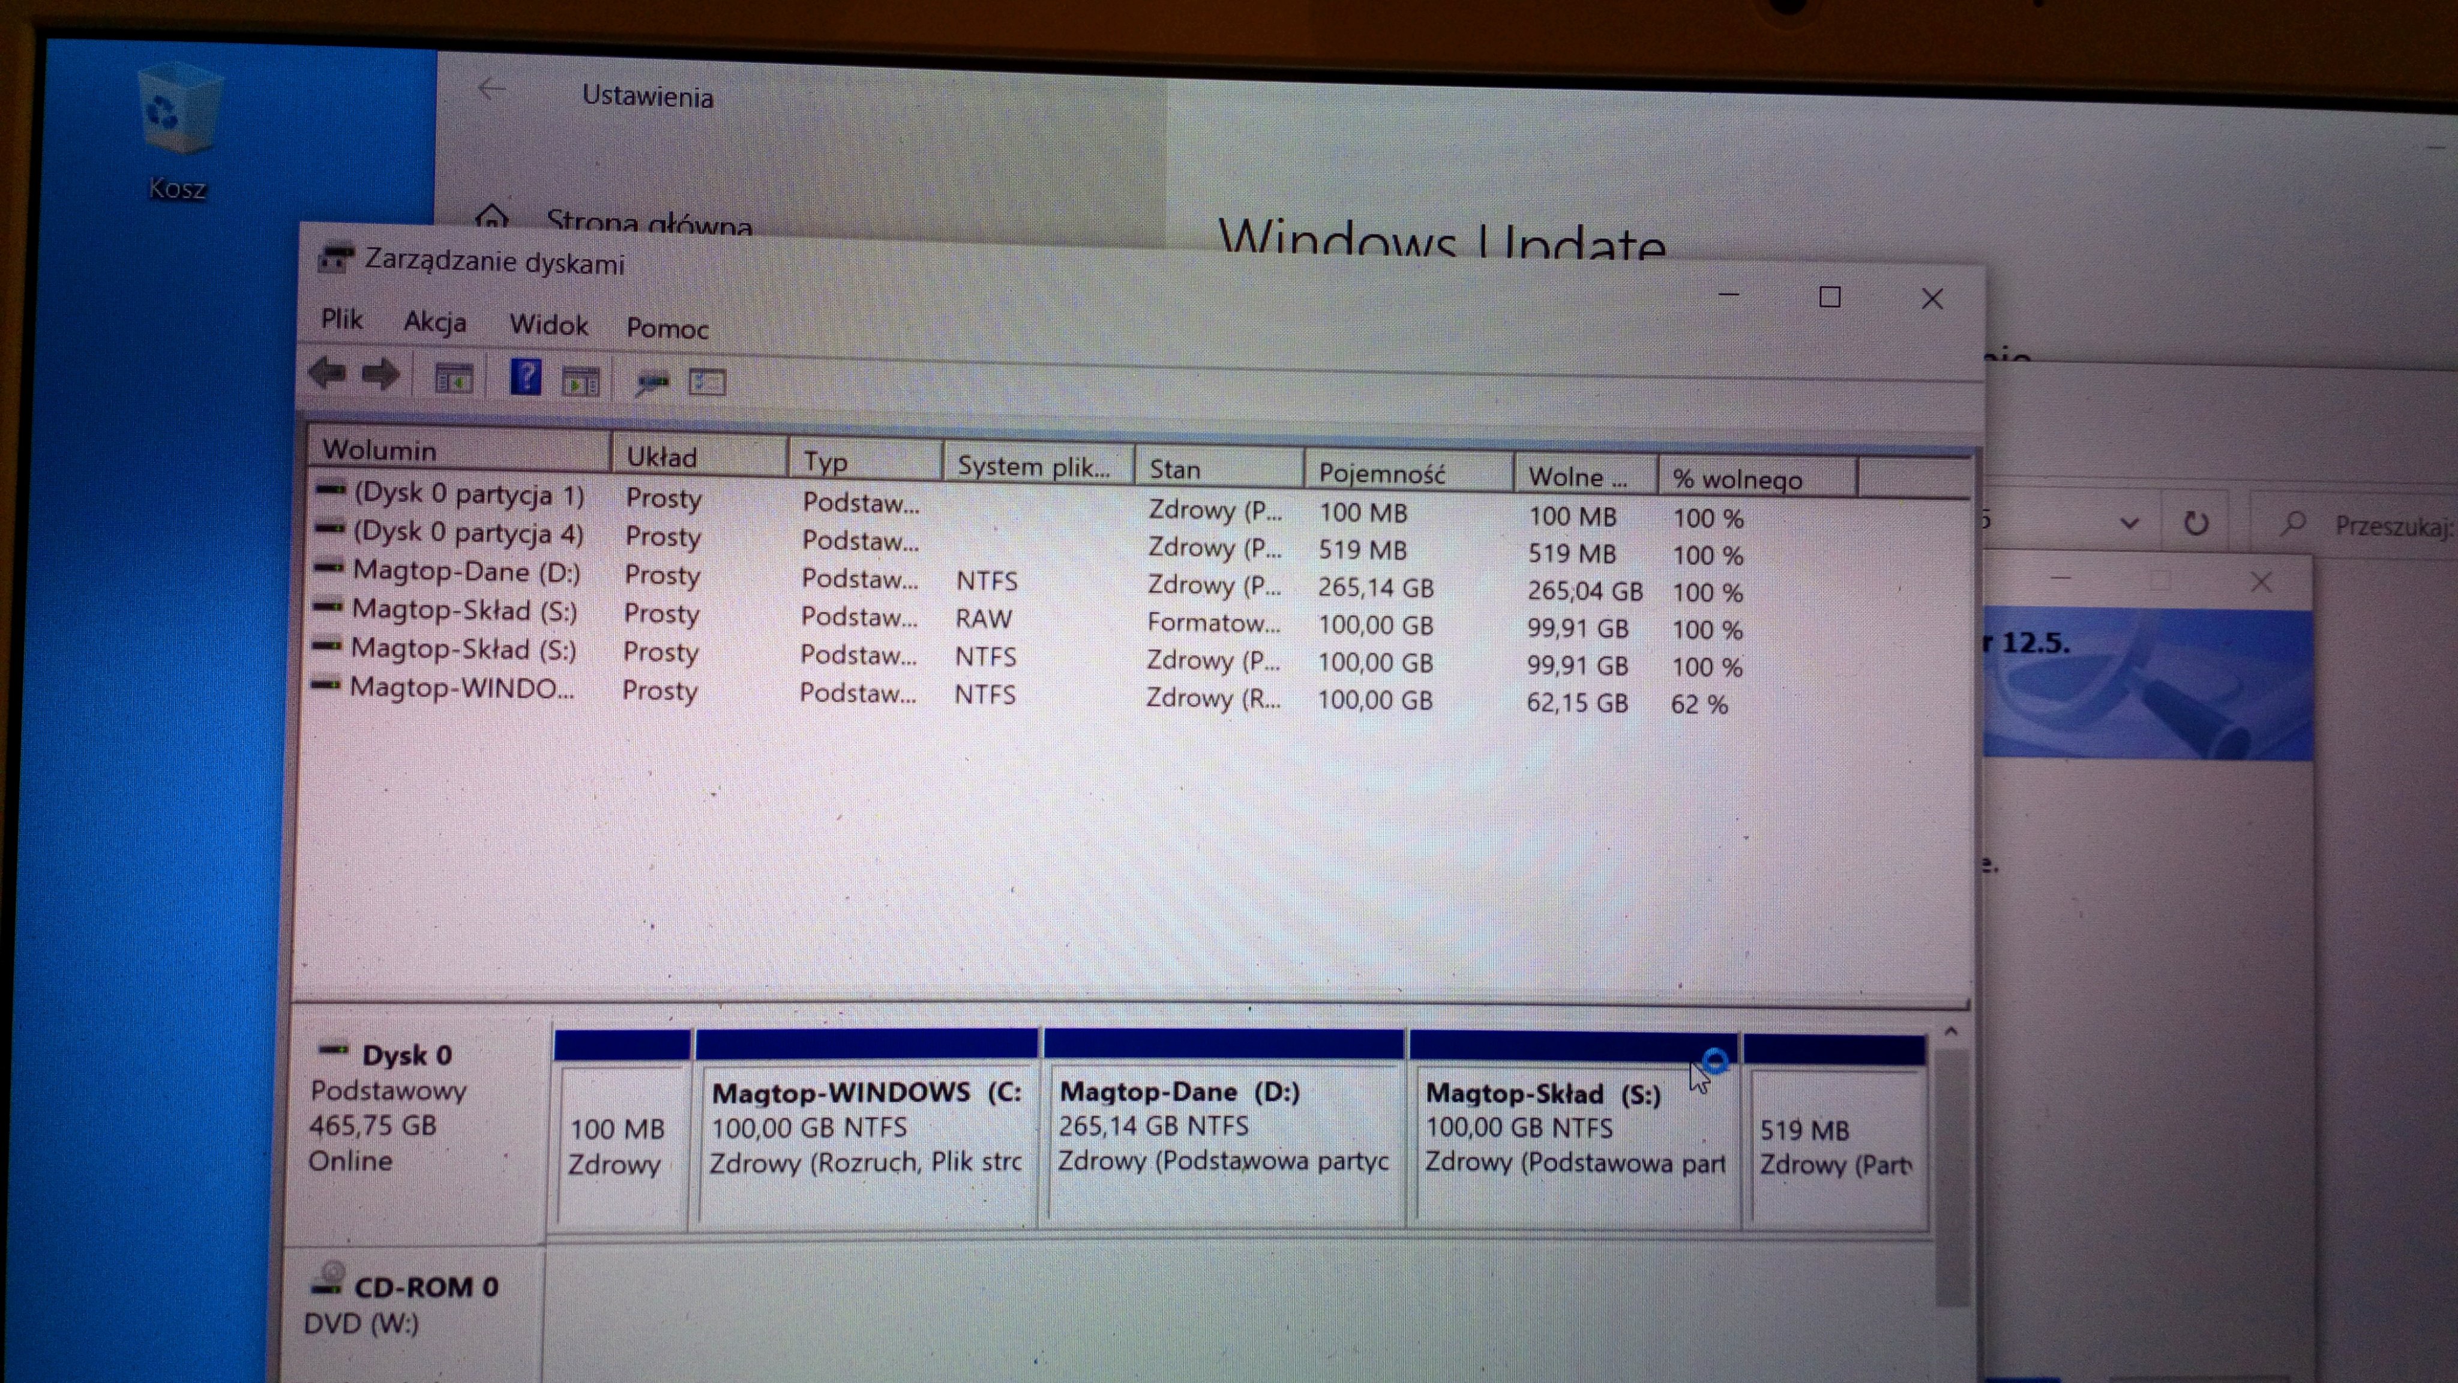This screenshot has height=1383, width=2458.
Task: Expand the address bar dropdown chevron
Action: click(2130, 523)
